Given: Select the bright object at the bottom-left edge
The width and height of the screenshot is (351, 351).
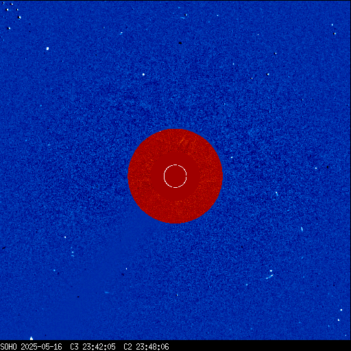Looking at the screenshot, I should (x=32, y=338).
